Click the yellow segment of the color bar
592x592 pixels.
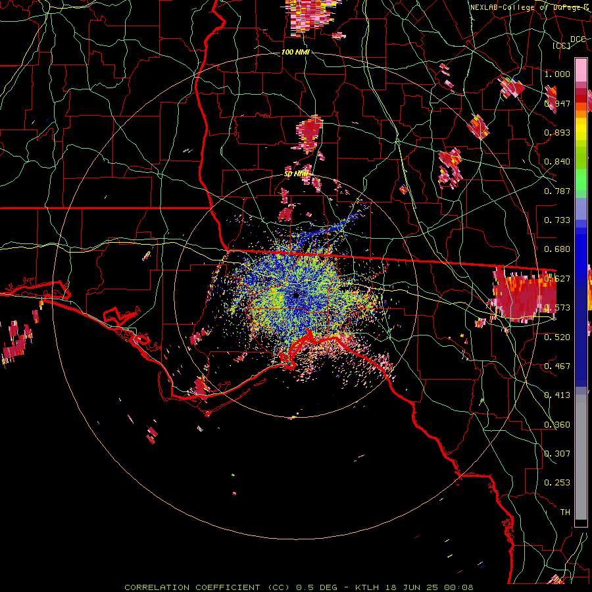click(x=581, y=130)
